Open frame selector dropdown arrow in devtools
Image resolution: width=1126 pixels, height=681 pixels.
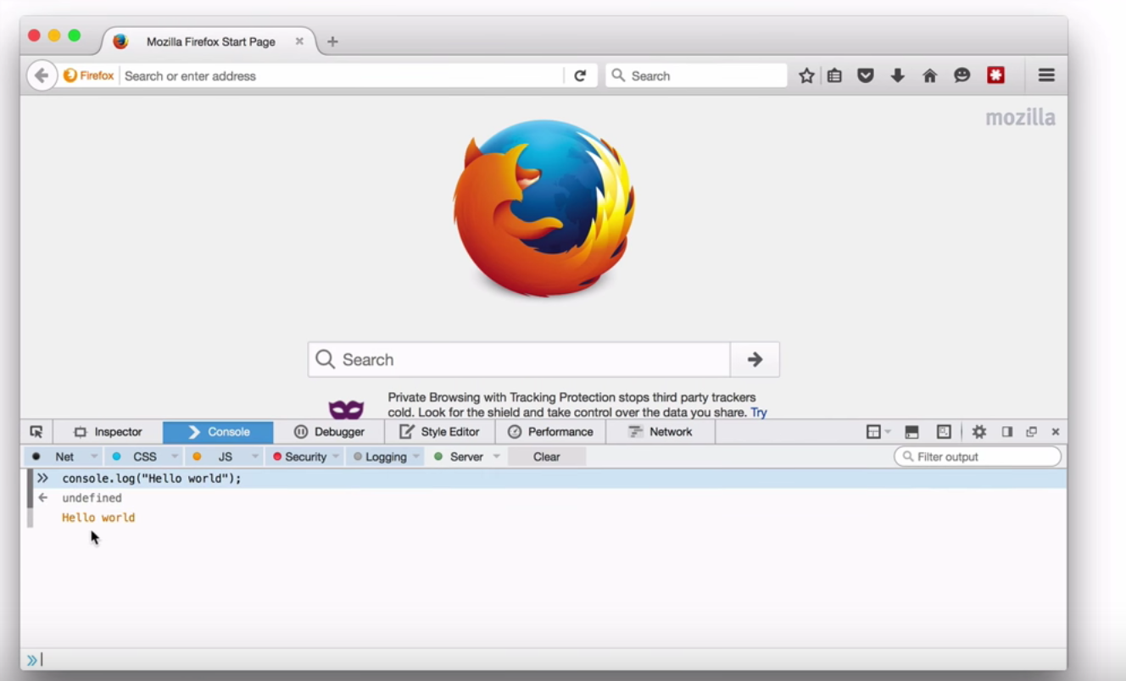tap(888, 432)
